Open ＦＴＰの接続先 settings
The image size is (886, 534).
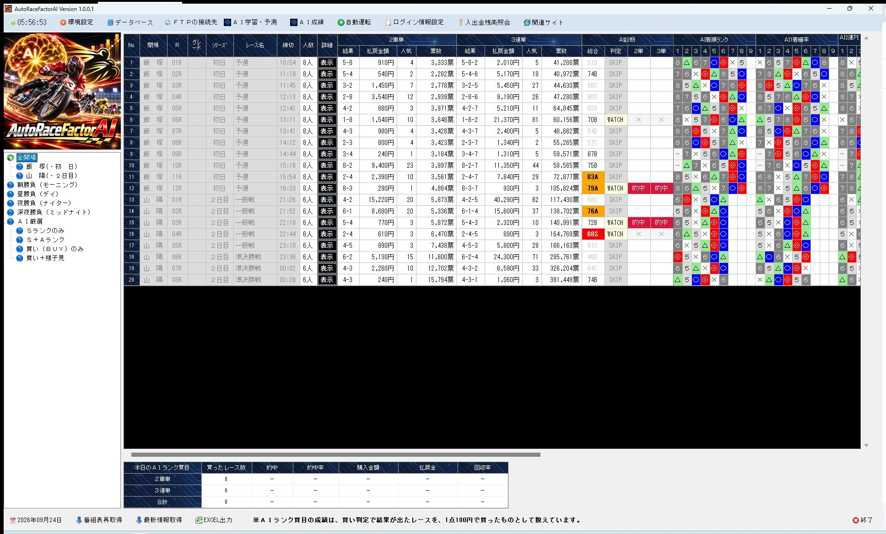point(190,22)
